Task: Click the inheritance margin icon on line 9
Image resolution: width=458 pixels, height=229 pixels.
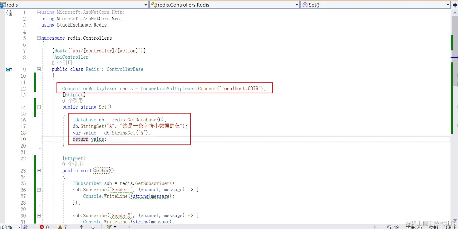Action: click(x=9, y=70)
